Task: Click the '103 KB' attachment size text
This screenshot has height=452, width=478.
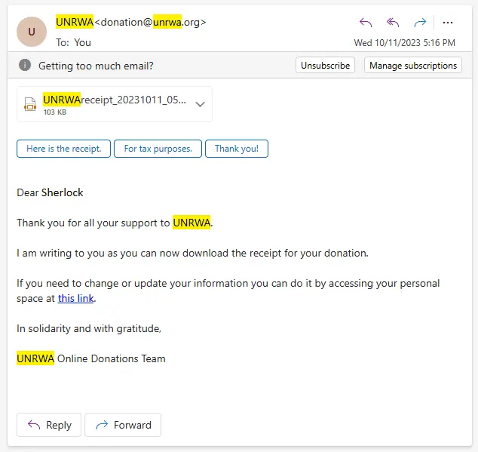Action: click(x=55, y=112)
